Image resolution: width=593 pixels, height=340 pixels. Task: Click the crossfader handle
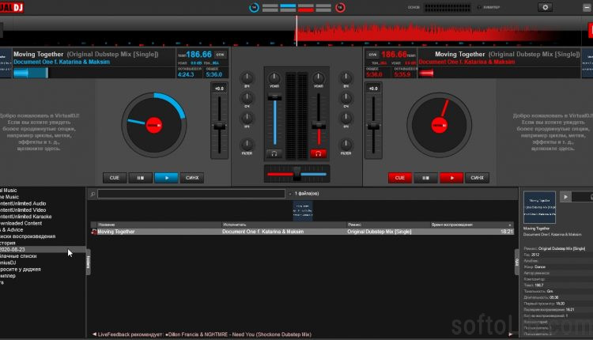[x=296, y=174]
